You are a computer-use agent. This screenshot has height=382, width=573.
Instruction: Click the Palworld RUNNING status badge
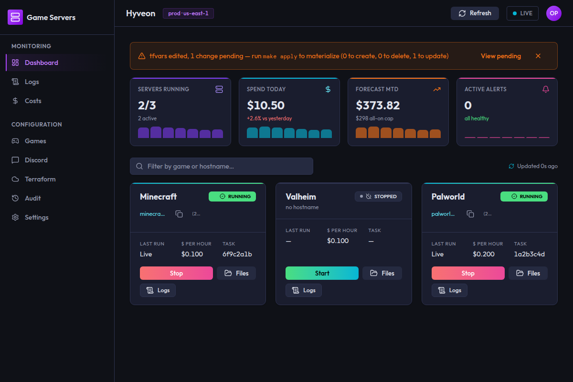point(524,196)
